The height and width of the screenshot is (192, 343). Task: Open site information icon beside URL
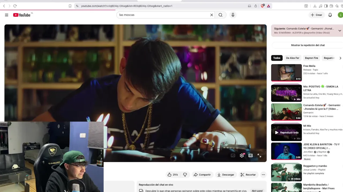click(77, 6)
